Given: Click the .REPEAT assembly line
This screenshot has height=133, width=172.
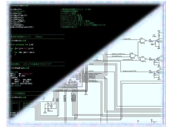Looking at the screenshot, I should pos(14,78).
